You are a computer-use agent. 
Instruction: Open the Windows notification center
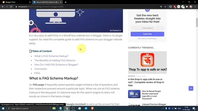194,109
